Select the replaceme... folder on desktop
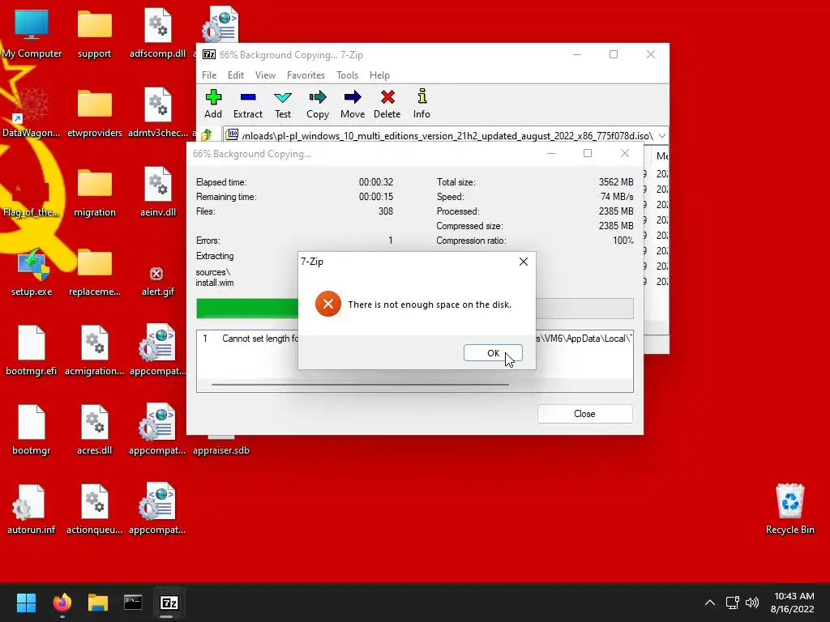This screenshot has width=830, height=622. (94, 272)
